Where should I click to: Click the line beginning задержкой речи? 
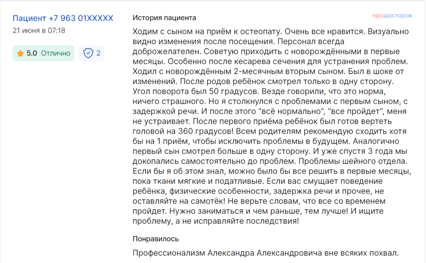(x=270, y=111)
